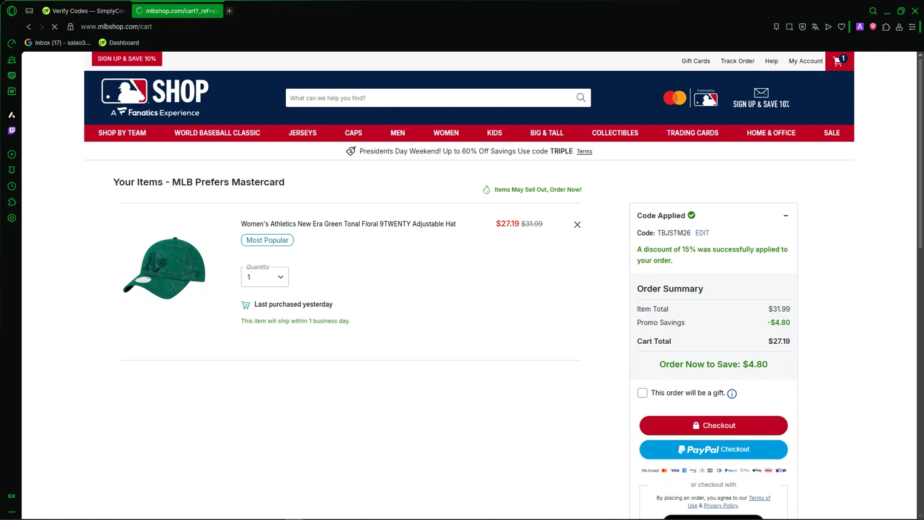Mark this order as a gift
The width and height of the screenshot is (924, 520).
[x=642, y=393]
